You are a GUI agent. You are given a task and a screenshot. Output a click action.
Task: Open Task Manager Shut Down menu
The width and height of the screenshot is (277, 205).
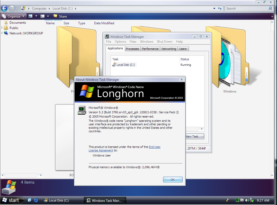tap(165, 42)
